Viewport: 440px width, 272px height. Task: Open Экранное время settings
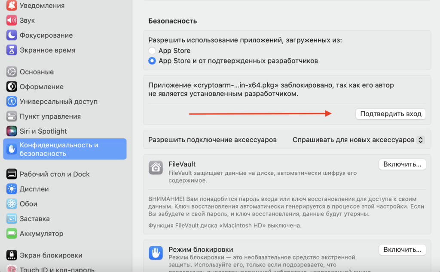[65, 50]
